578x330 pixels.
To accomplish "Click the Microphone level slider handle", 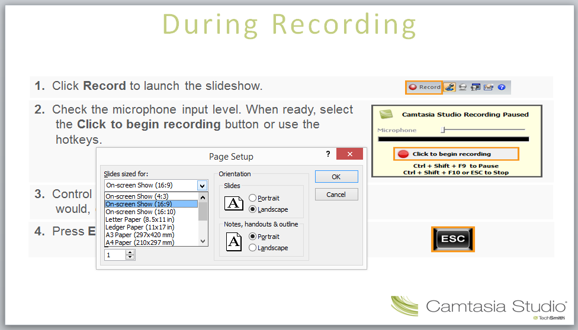I will pos(442,130).
